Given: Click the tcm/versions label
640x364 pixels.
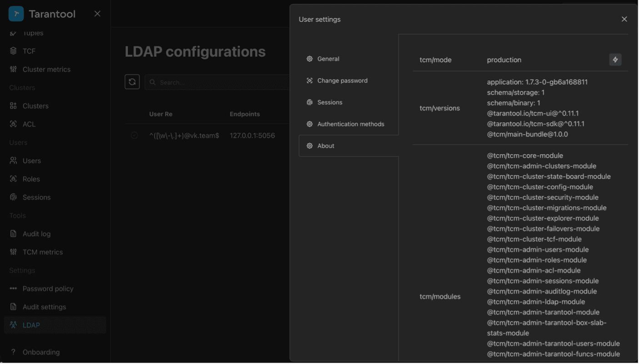Looking at the screenshot, I should pos(440,108).
